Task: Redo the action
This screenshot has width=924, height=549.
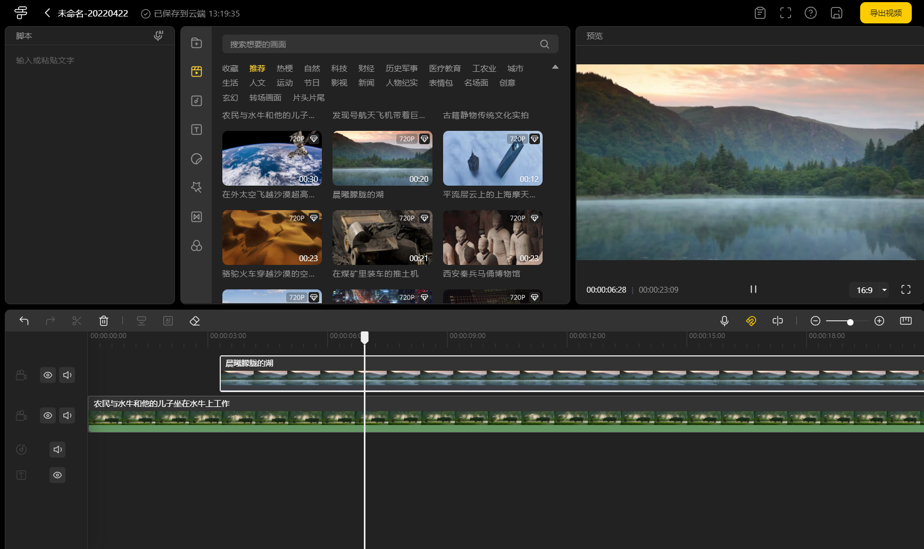Action: [x=51, y=321]
